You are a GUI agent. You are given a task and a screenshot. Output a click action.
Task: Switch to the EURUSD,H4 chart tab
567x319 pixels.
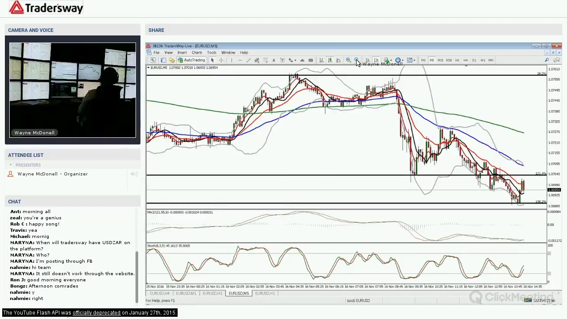tap(160, 293)
